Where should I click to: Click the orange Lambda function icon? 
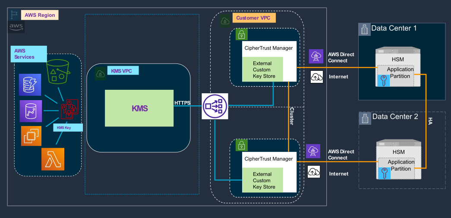(x=53, y=158)
